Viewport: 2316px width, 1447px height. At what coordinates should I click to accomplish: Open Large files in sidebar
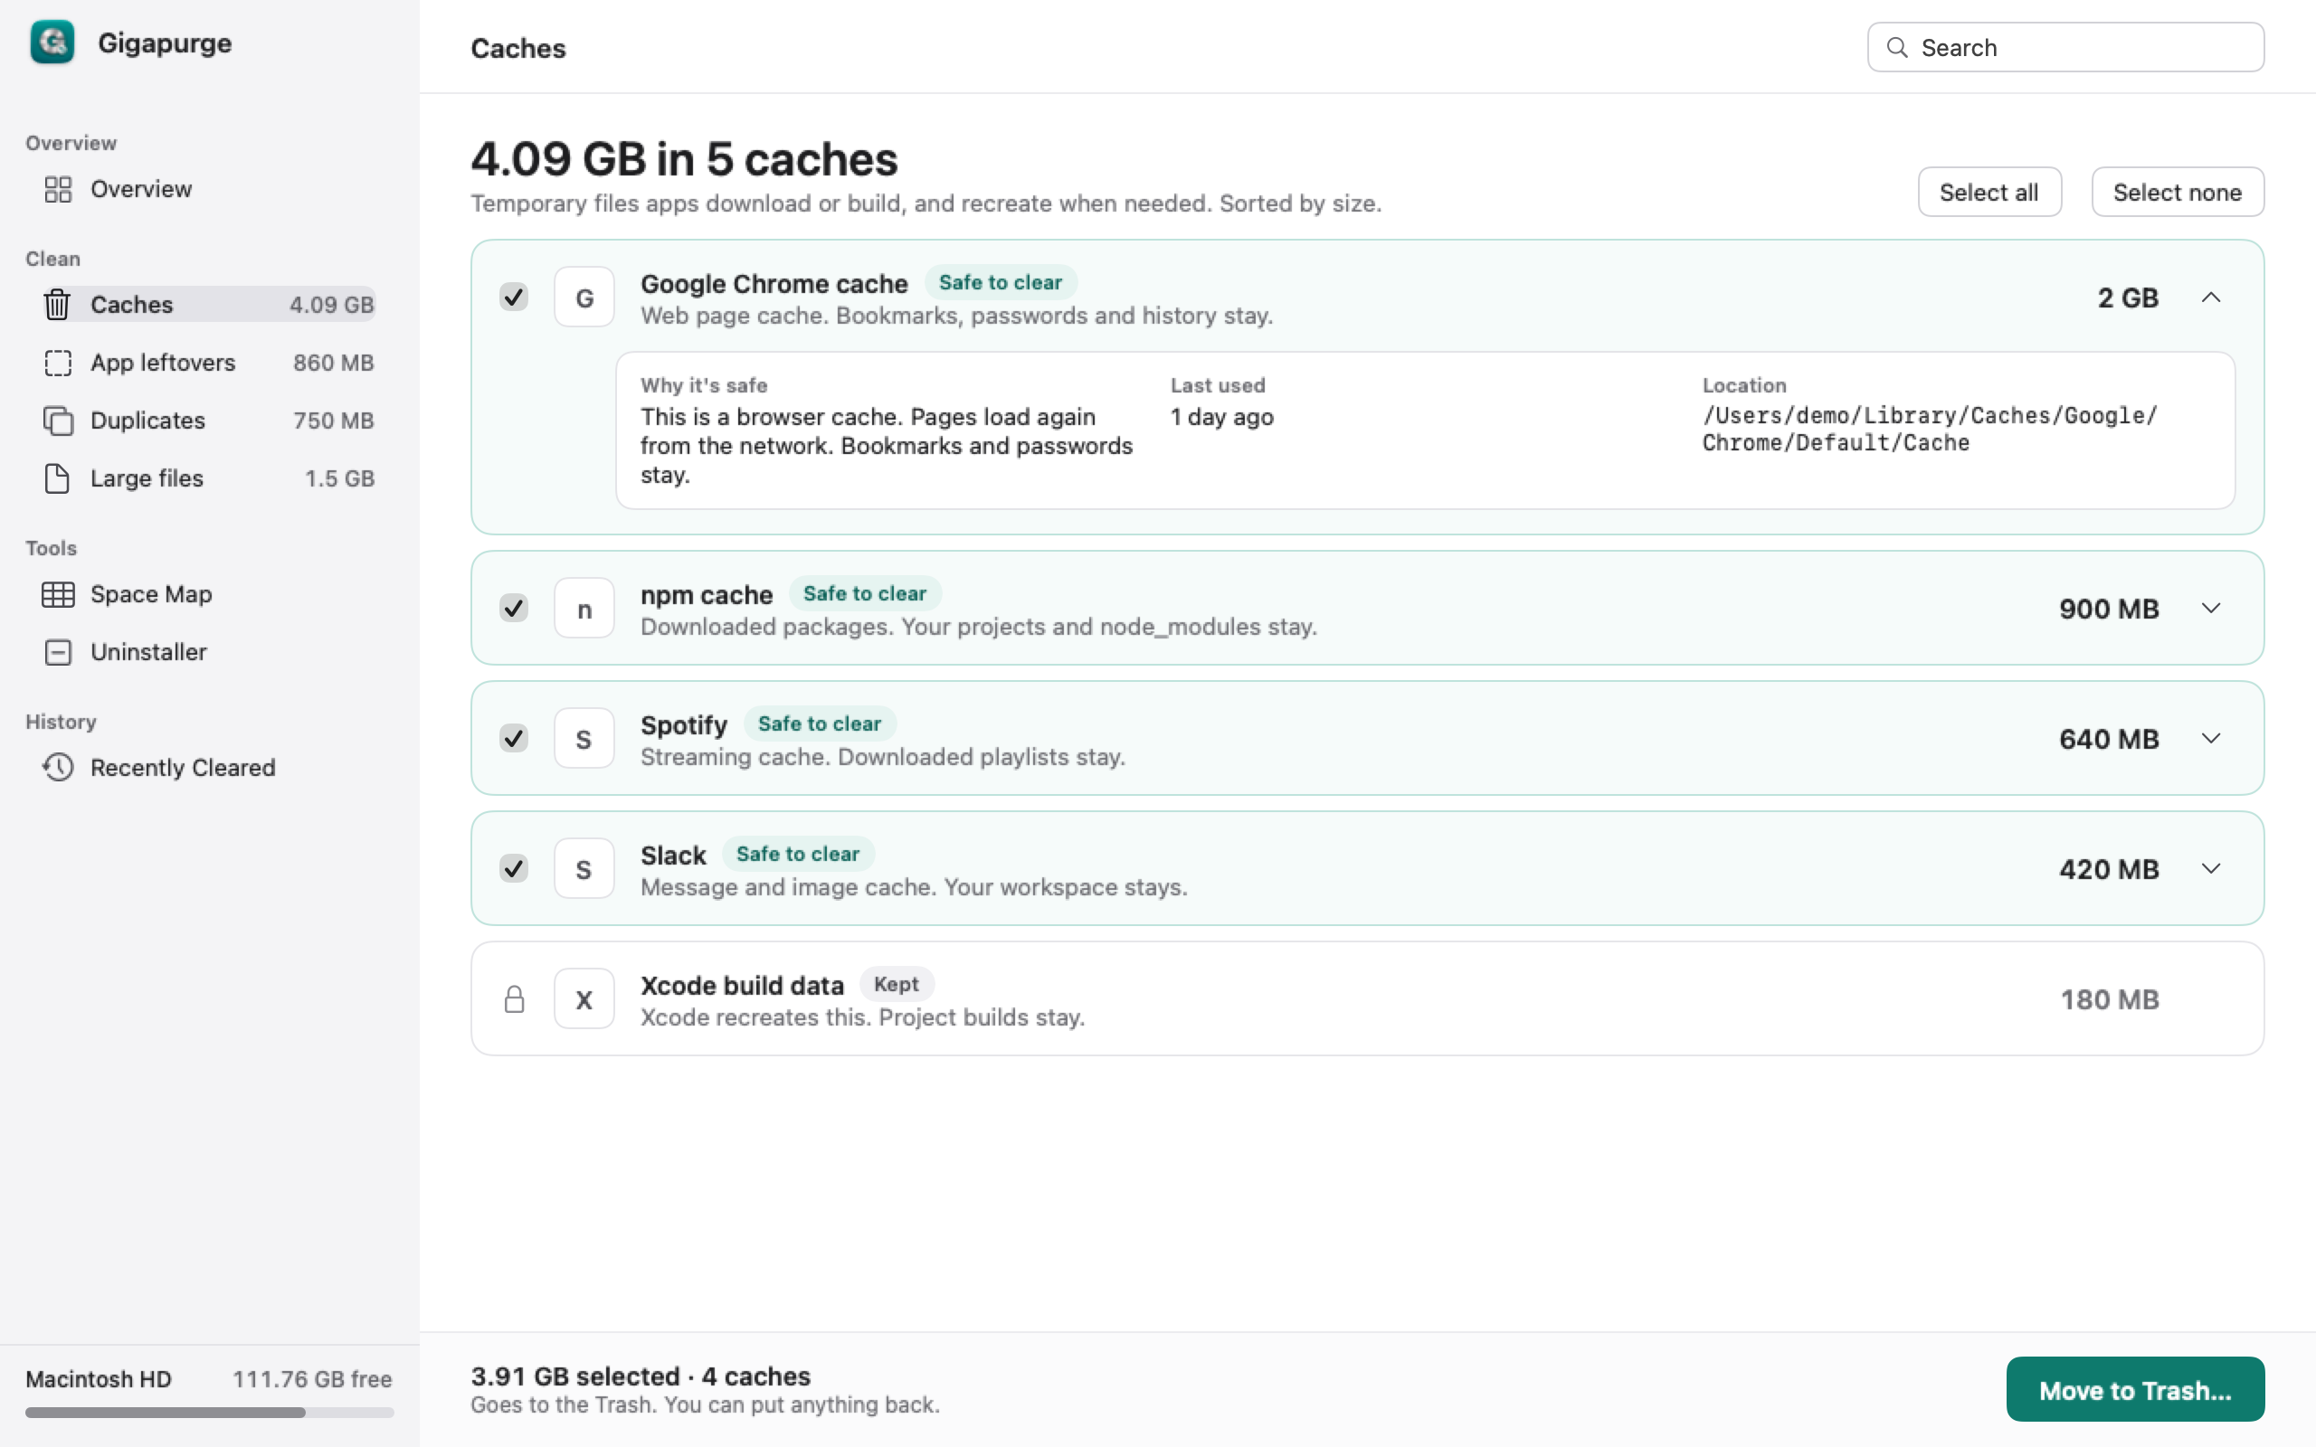pos(209,478)
